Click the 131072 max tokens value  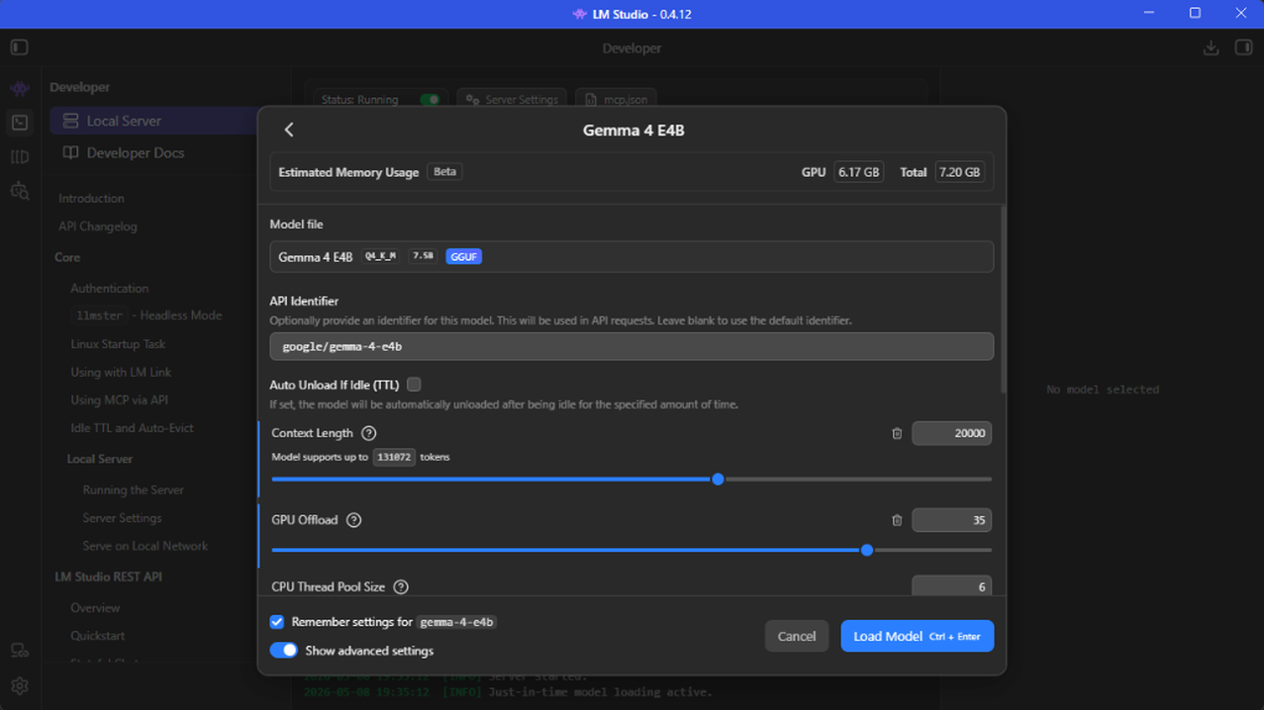click(394, 457)
